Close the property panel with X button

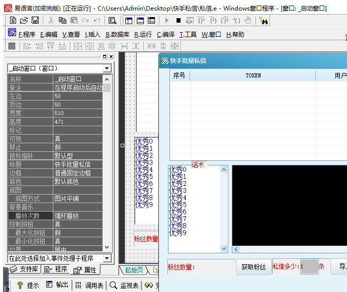[x=111, y=57]
